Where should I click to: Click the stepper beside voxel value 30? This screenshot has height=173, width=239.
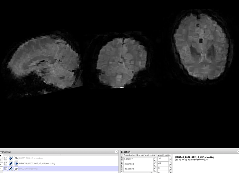(x=170, y=159)
